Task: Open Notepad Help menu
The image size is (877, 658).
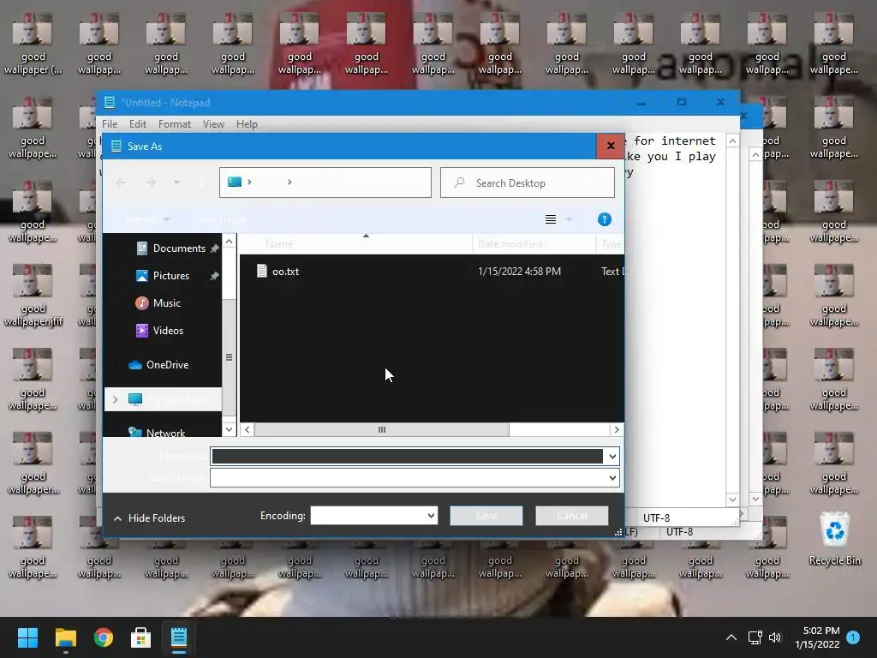Action: point(247,123)
